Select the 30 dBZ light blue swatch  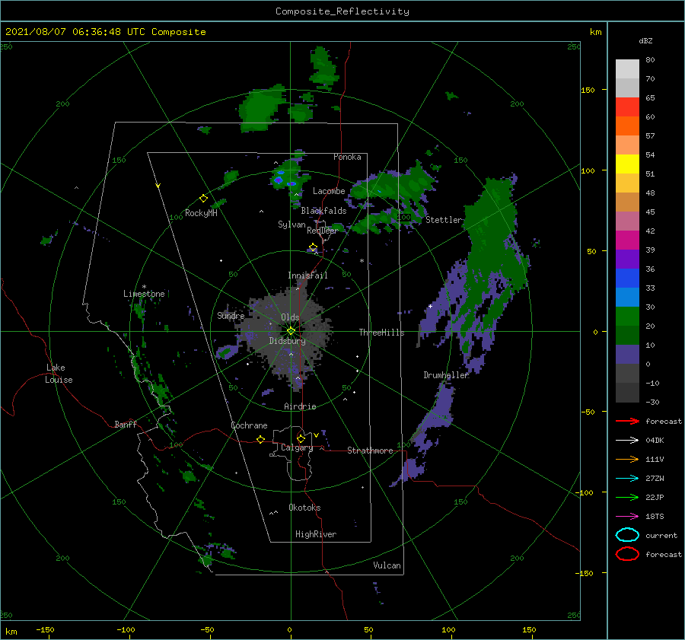pyautogui.click(x=627, y=297)
